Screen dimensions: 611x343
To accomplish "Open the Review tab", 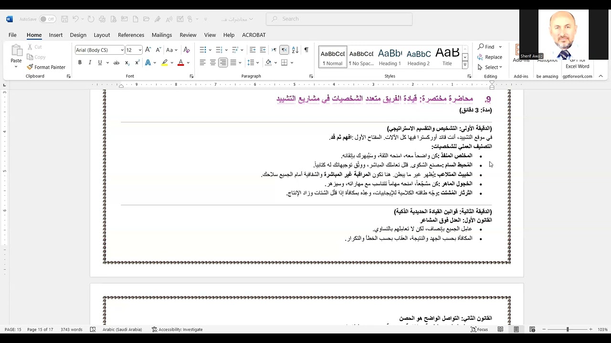I will (x=188, y=35).
